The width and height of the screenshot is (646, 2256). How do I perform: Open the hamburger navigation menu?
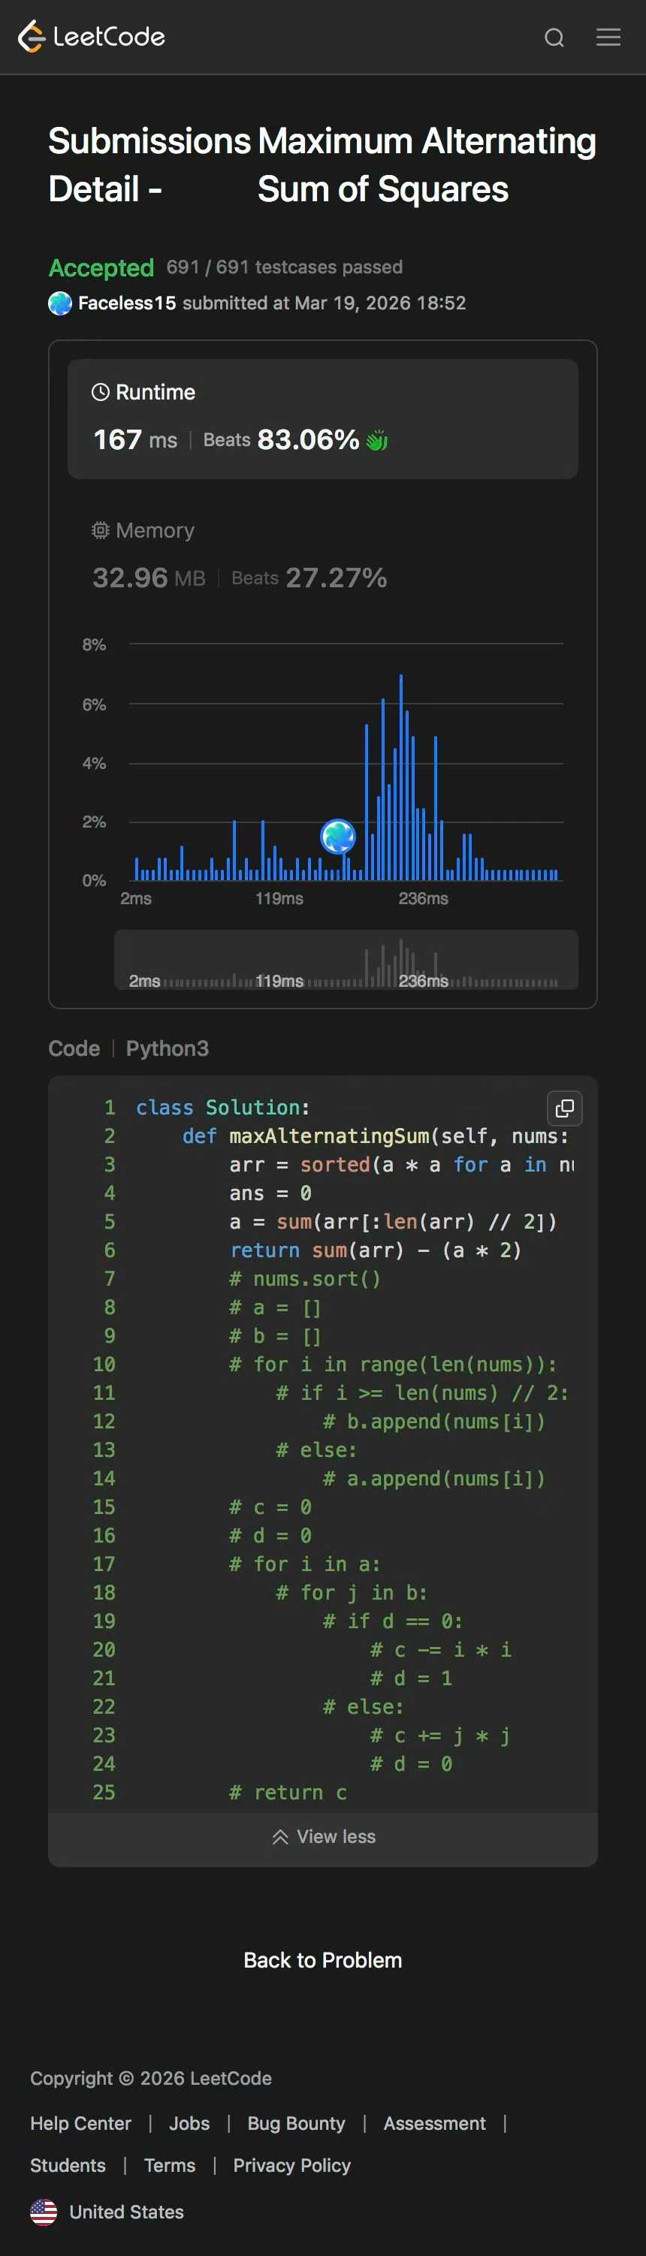[608, 37]
